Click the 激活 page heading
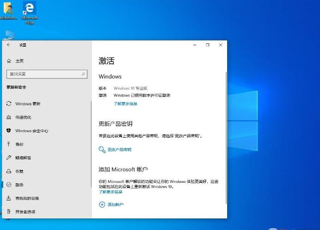This screenshot has width=320, height=230. click(x=107, y=61)
